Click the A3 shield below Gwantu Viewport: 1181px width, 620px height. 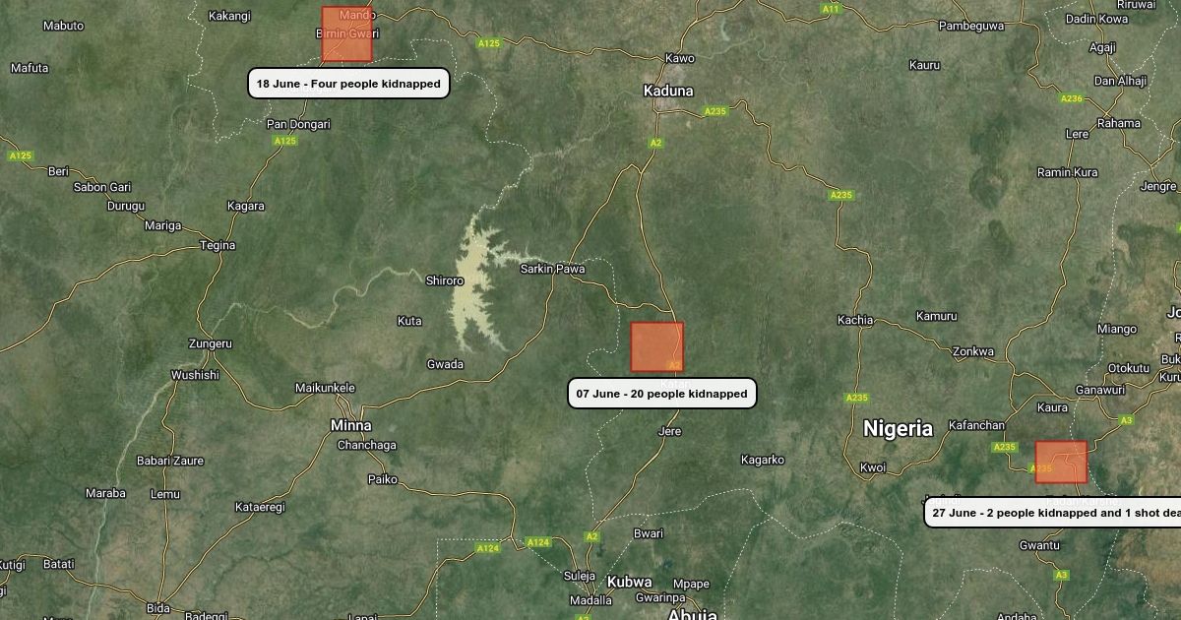pos(1061,575)
